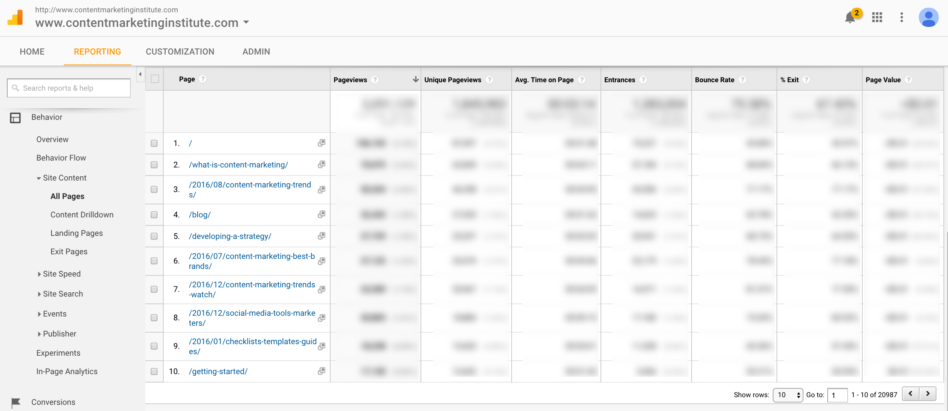Image resolution: width=948 pixels, height=411 pixels.
Task: Switch to the REPORTING tab
Action: pos(97,51)
